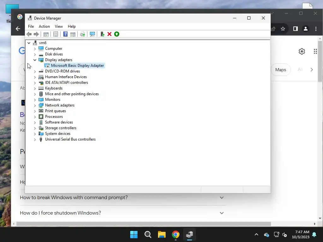
Task: Open the clock showing 7:47 AM
Action: pos(301,234)
